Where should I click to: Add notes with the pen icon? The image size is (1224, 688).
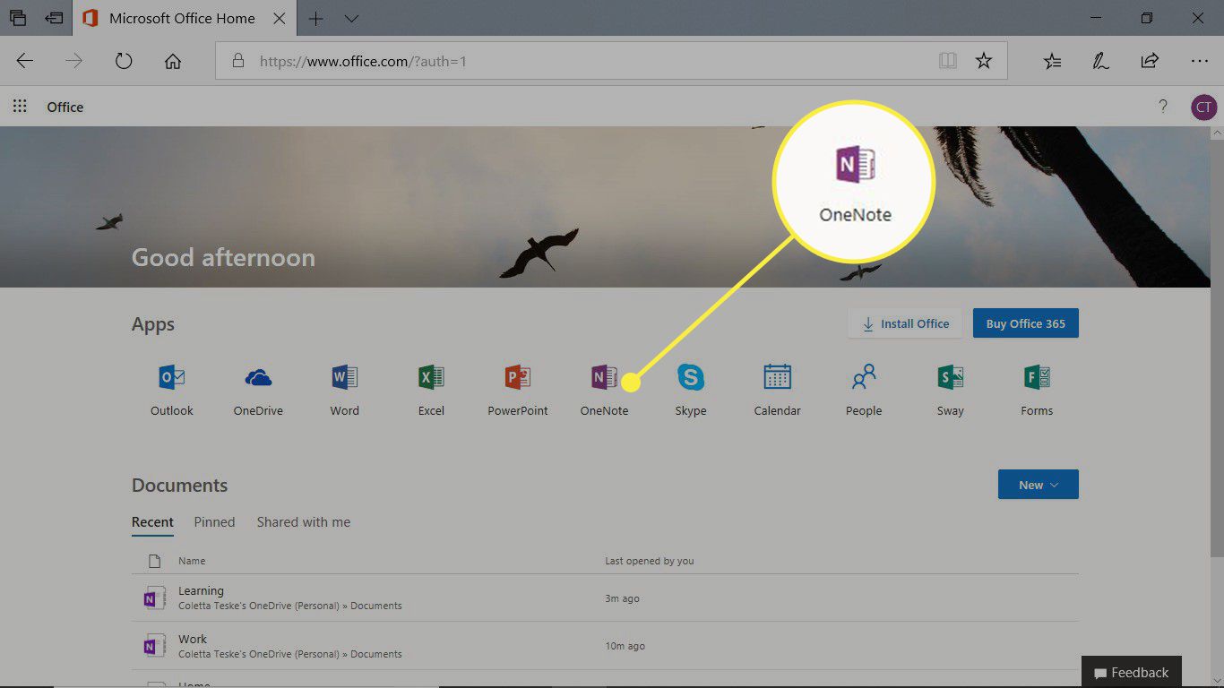click(x=1100, y=61)
